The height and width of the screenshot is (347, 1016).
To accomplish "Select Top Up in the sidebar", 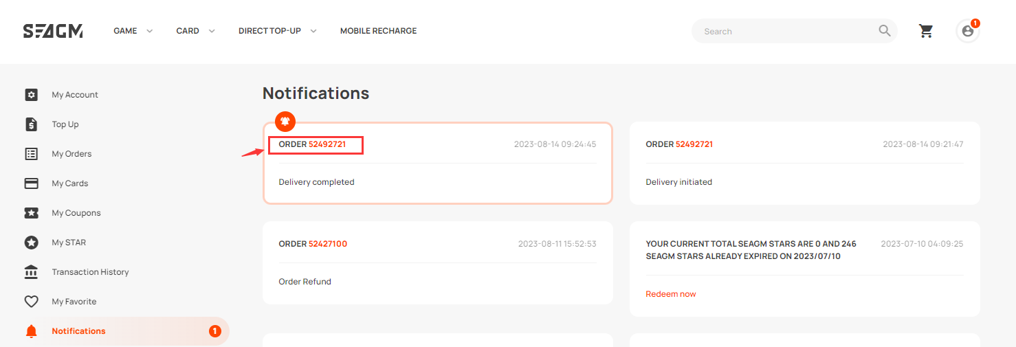I will (65, 124).
